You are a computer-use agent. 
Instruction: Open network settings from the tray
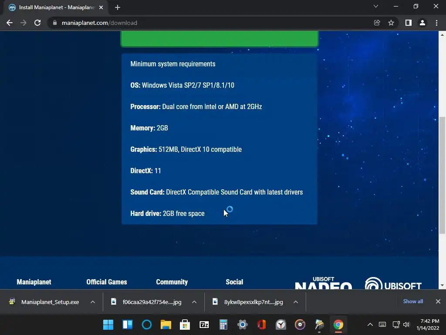396,325
